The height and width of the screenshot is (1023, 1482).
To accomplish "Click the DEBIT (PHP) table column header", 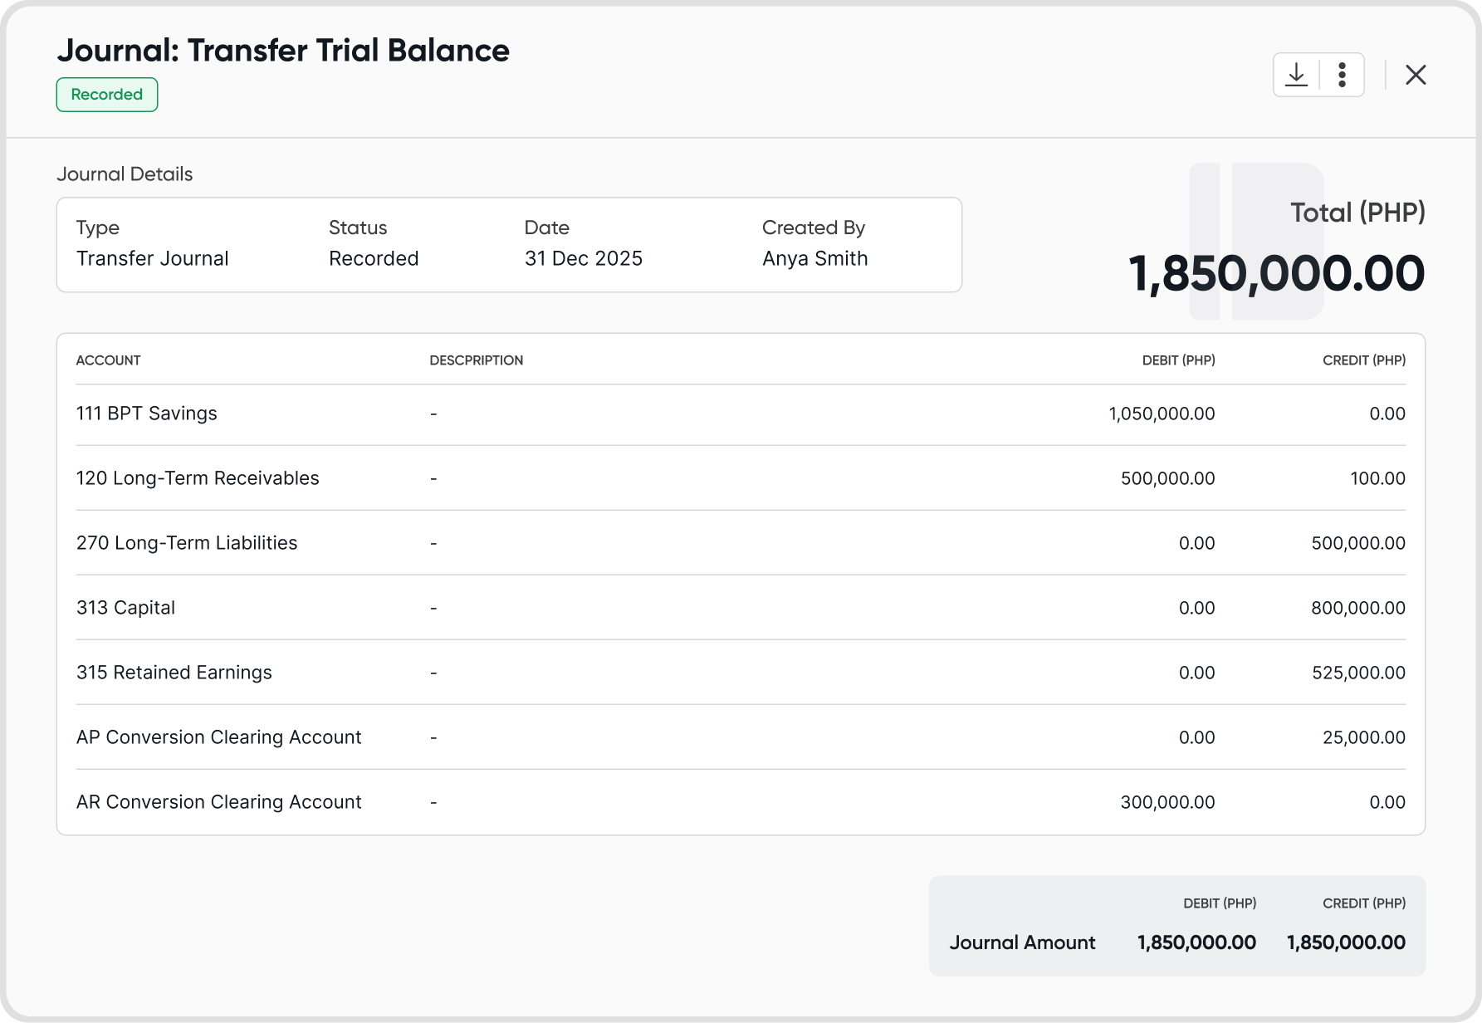I will (1178, 360).
